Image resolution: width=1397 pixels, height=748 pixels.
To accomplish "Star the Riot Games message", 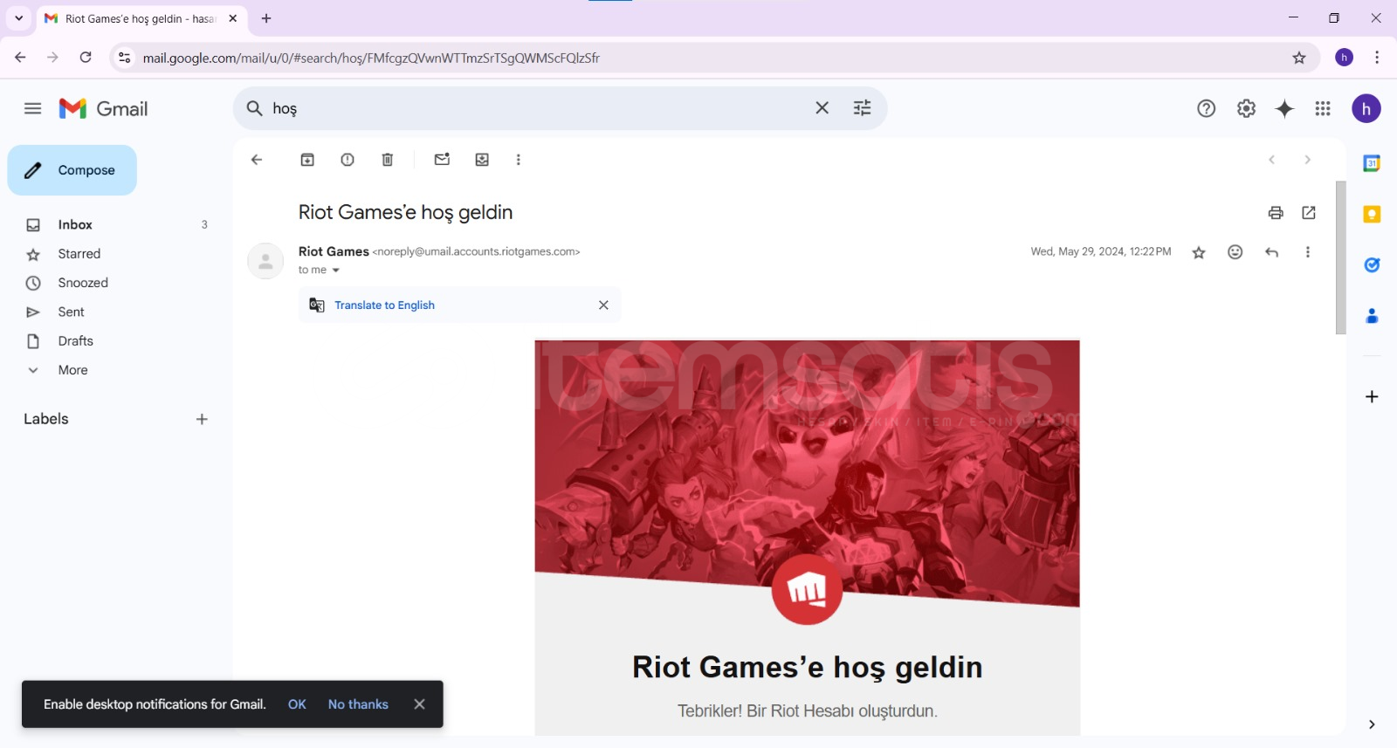I will 1199,252.
